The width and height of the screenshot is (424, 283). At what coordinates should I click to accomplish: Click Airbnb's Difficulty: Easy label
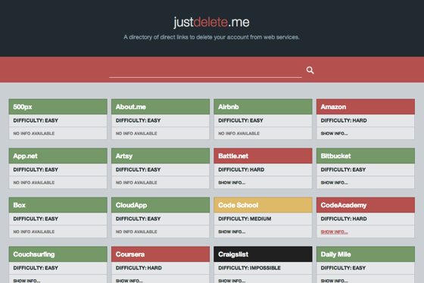[x=241, y=120]
